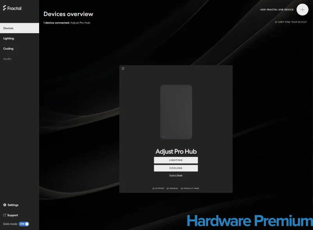Select the Audio sidebar entry
This screenshot has width=313, height=230.
pos(7,59)
